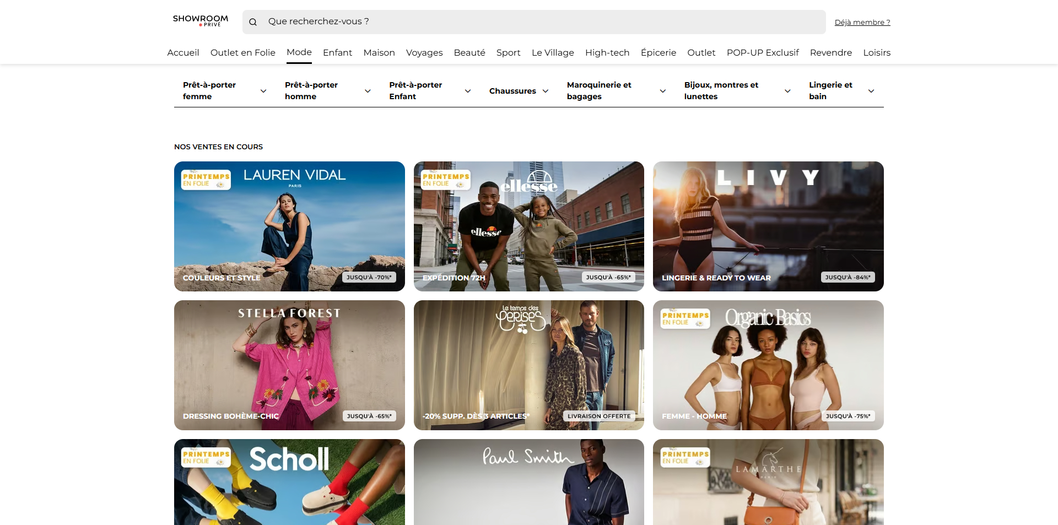1058x525 pixels.
Task: Open the Beauté tab
Action: pyautogui.click(x=469, y=53)
